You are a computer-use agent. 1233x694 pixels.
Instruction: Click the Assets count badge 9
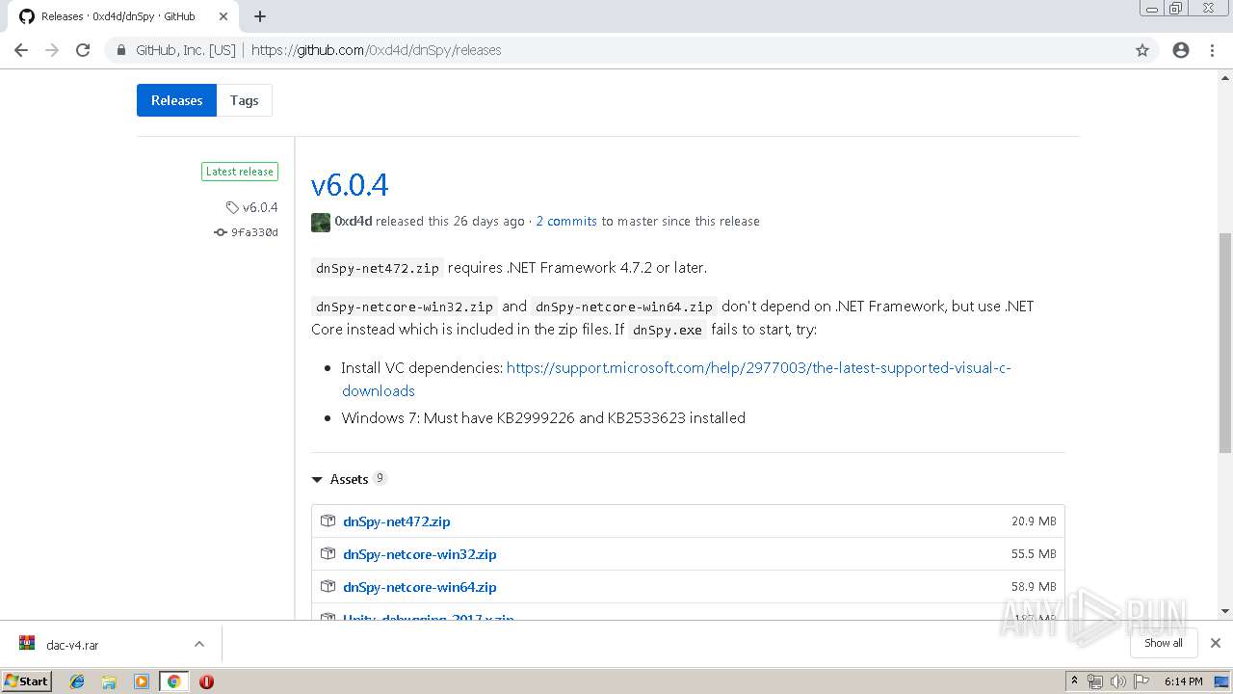[x=380, y=478]
